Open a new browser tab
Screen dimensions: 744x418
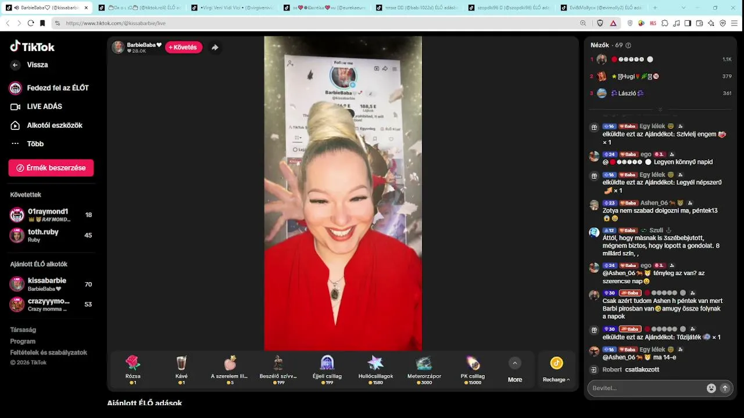[655, 8]
